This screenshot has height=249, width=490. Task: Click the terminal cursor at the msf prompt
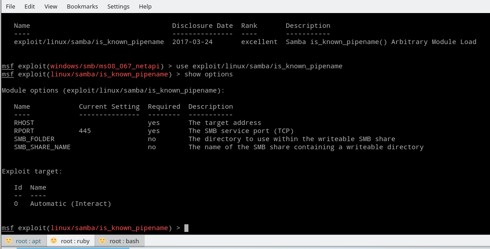(186, 228)
